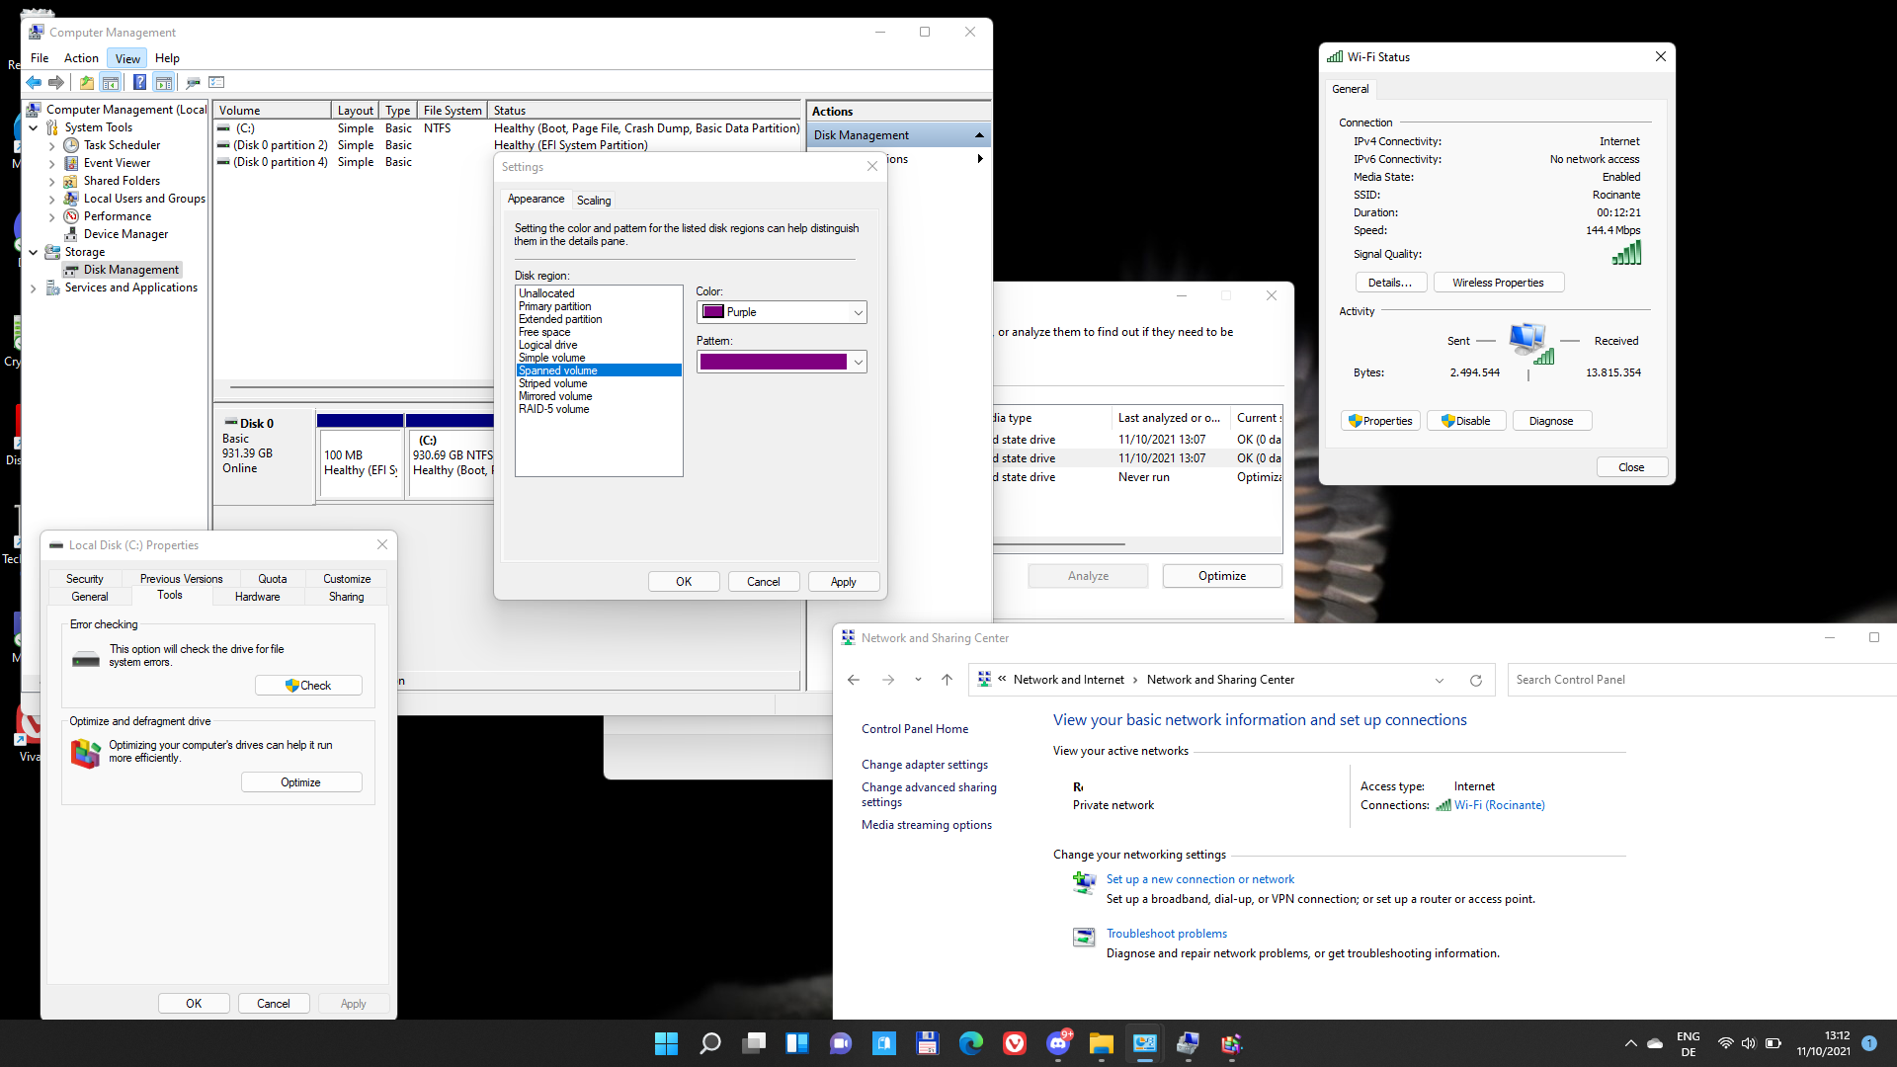
Task: Toggle Show/Hide Action Pane toolbar button
Action: coord(164,83)
